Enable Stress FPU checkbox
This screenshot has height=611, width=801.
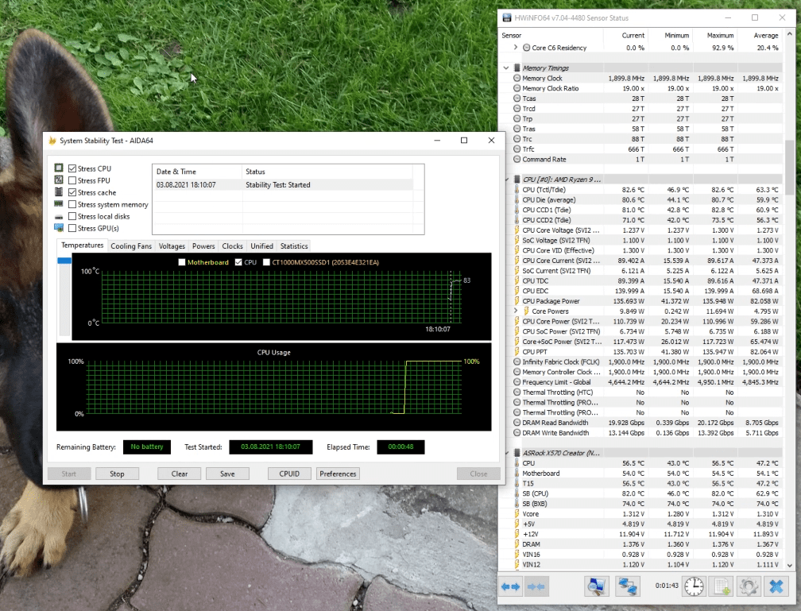[72, 180]
